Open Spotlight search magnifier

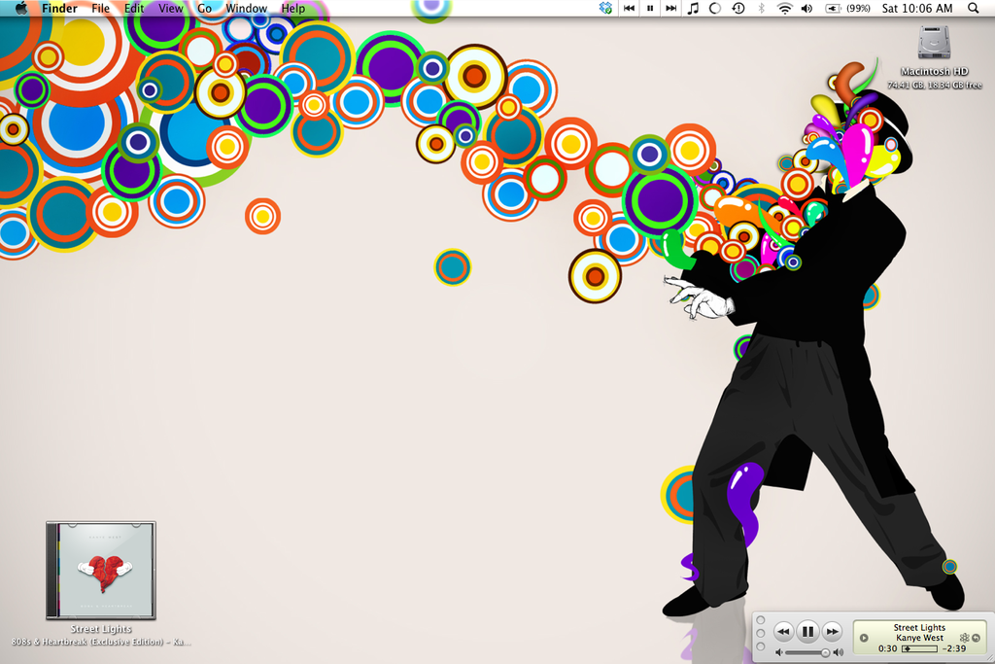click(973, 8)
